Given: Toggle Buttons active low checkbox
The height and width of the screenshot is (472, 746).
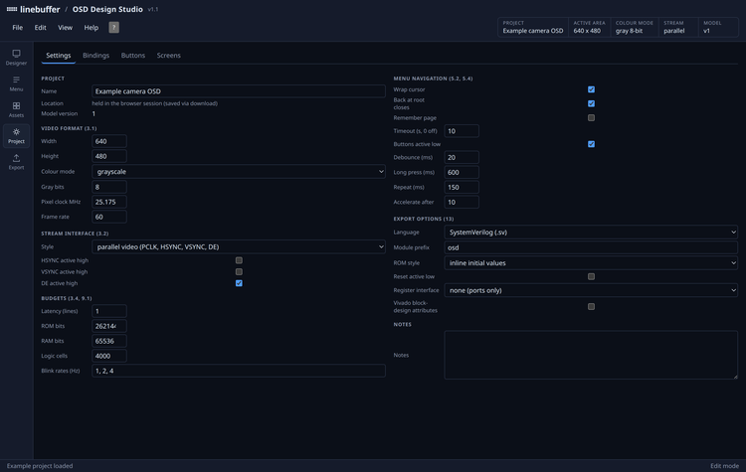Looking at the screenshot, I should 591,144.
